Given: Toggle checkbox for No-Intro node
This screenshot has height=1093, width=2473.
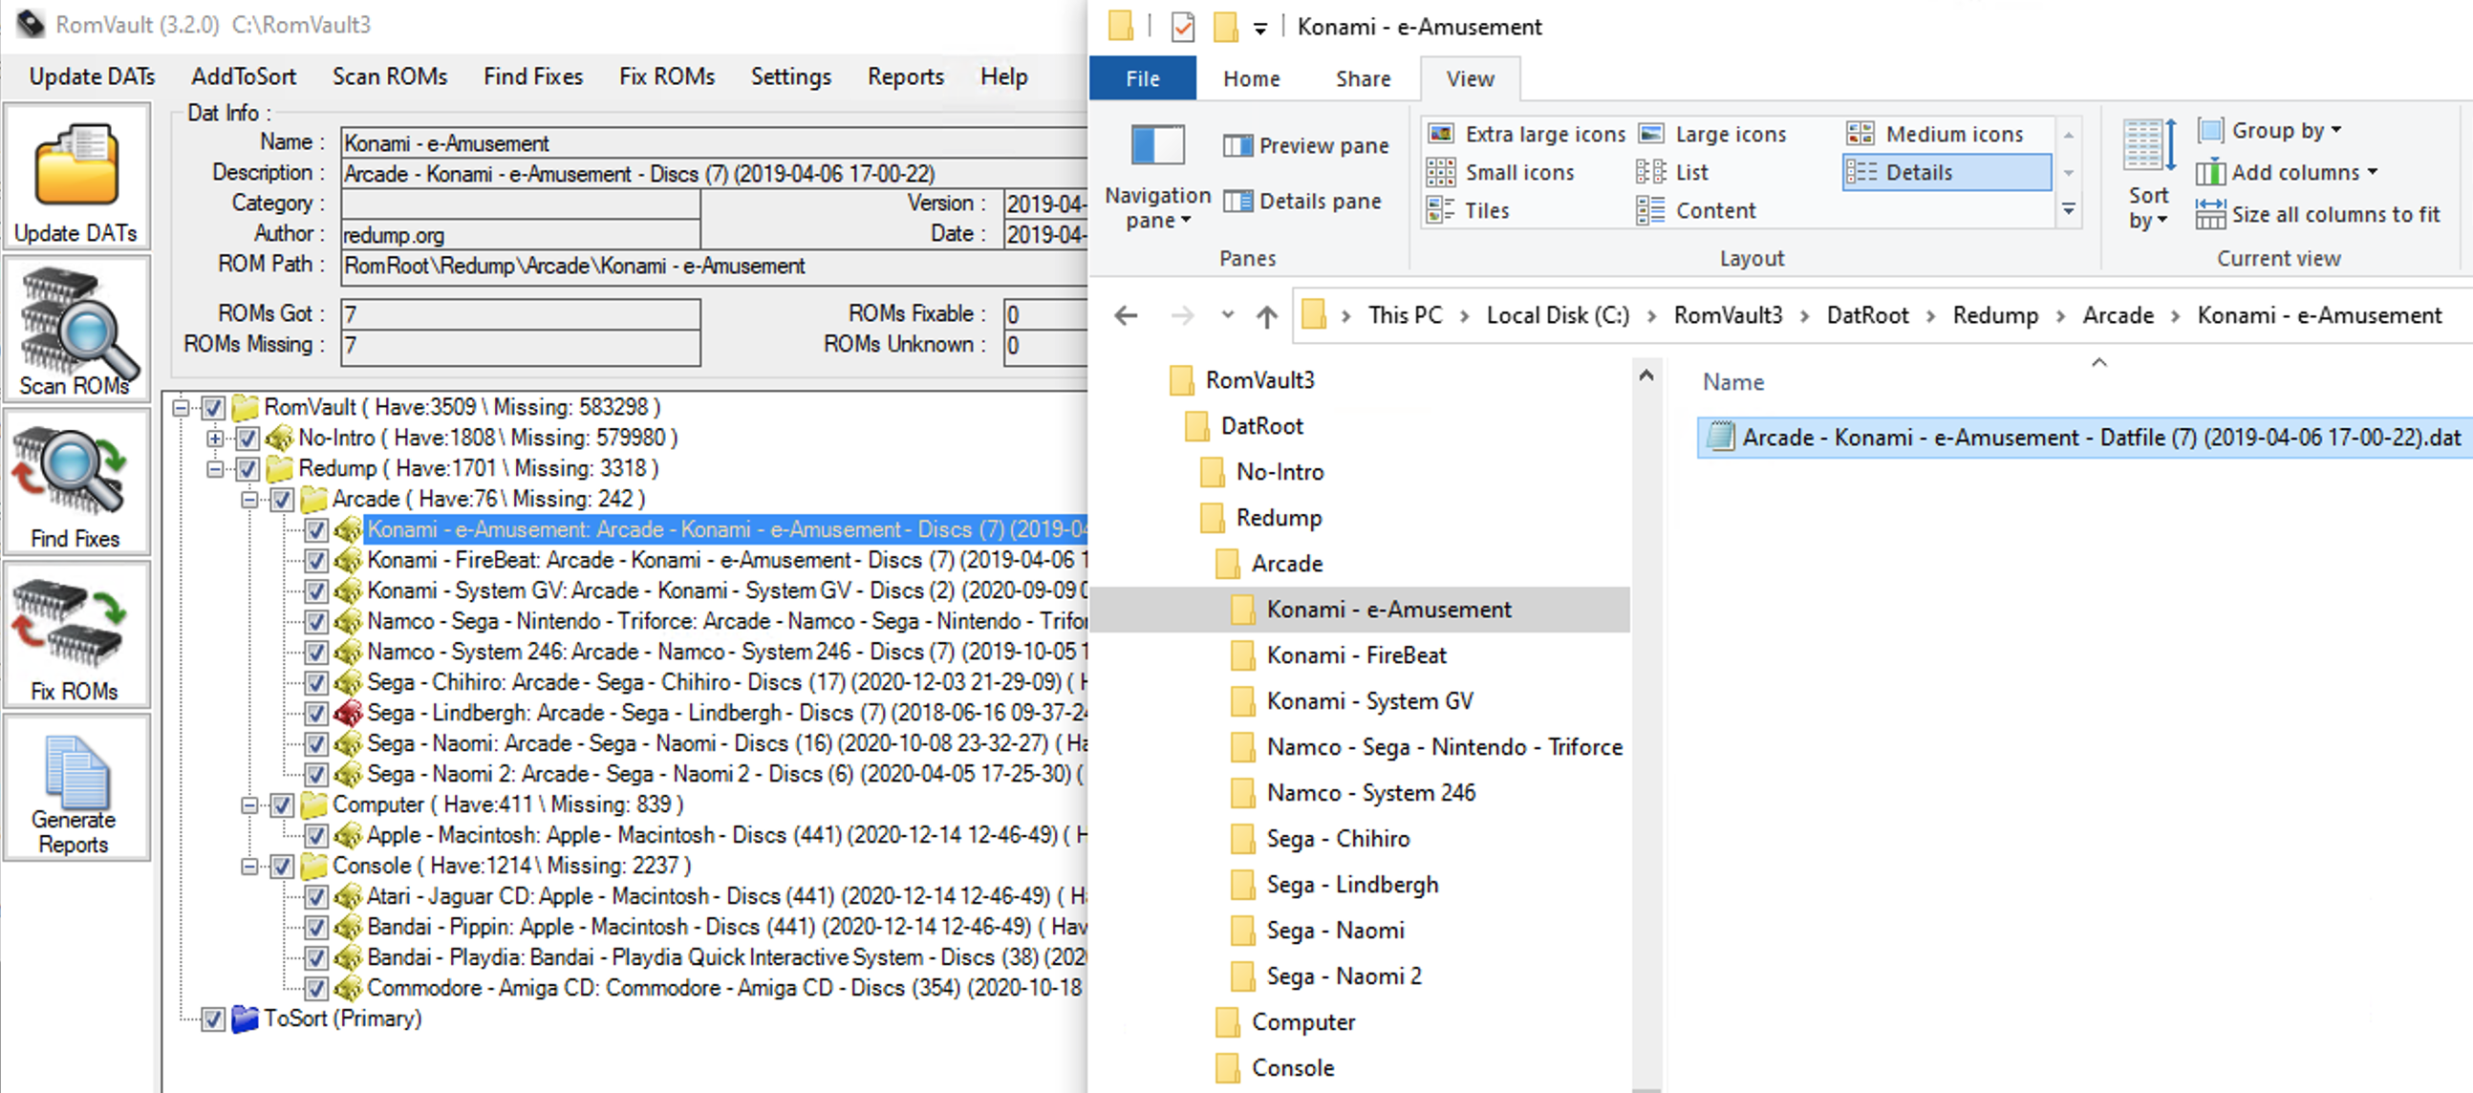Looking at the screenshot, I should click(x=247, y=439).
